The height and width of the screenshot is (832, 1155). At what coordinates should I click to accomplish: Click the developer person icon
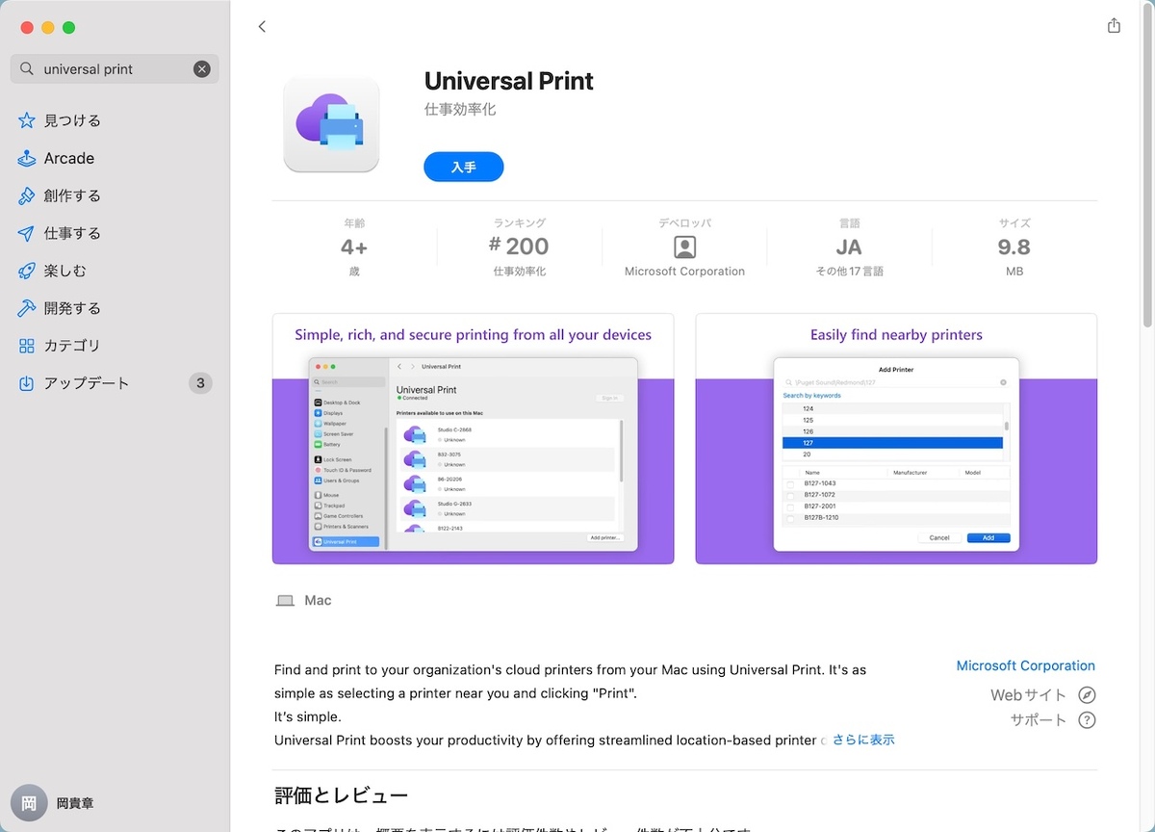(684, 247)
